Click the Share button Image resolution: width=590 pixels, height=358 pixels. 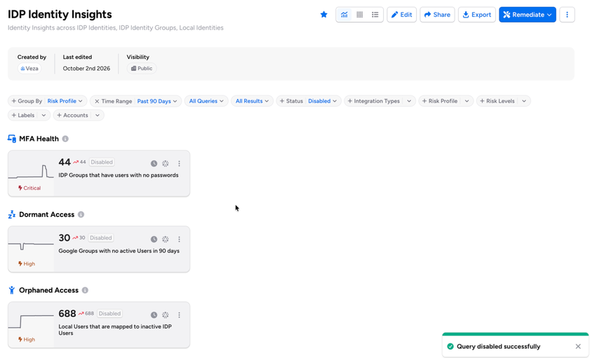437,15
